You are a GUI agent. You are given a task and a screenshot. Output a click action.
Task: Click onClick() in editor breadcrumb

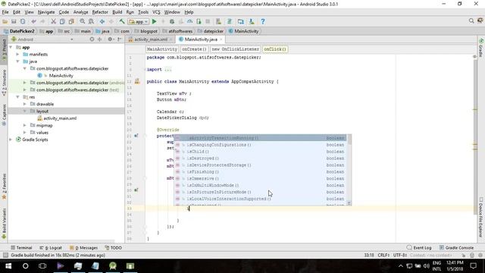275,49
